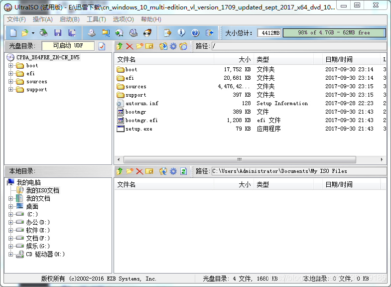Click the gear icon in image pane toolbar
The image size is (391, 287).
[x=173, y=46]
